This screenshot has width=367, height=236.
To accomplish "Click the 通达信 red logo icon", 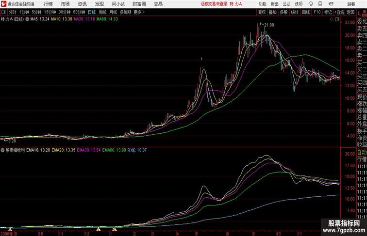I will [3, 4].
